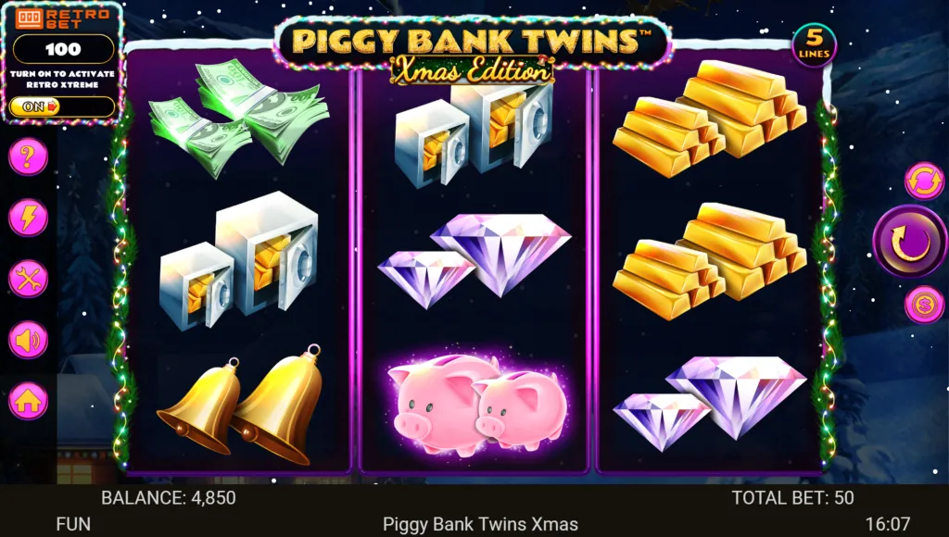Enable autoplay with the circular arrows icon
The height and width of the screenshot is (537, 949).
pyautogui.click(x=924, y=181)
